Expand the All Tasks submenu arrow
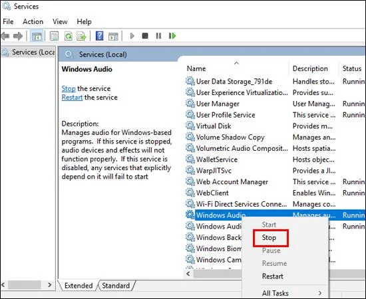 coord(320,293)
